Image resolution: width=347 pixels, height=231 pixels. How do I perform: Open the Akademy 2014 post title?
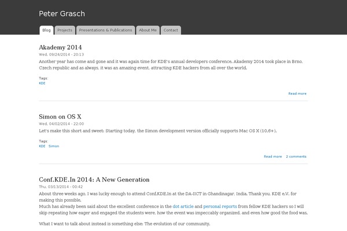pyautogui.click(x=60, y=47)
